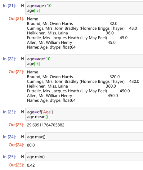This screenshot has height=170, width=143.
Task: Select the In [21] cell prompt
Action: [x=9, y=6]
